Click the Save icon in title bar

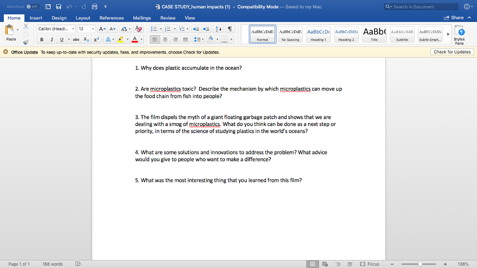[59, 7]
